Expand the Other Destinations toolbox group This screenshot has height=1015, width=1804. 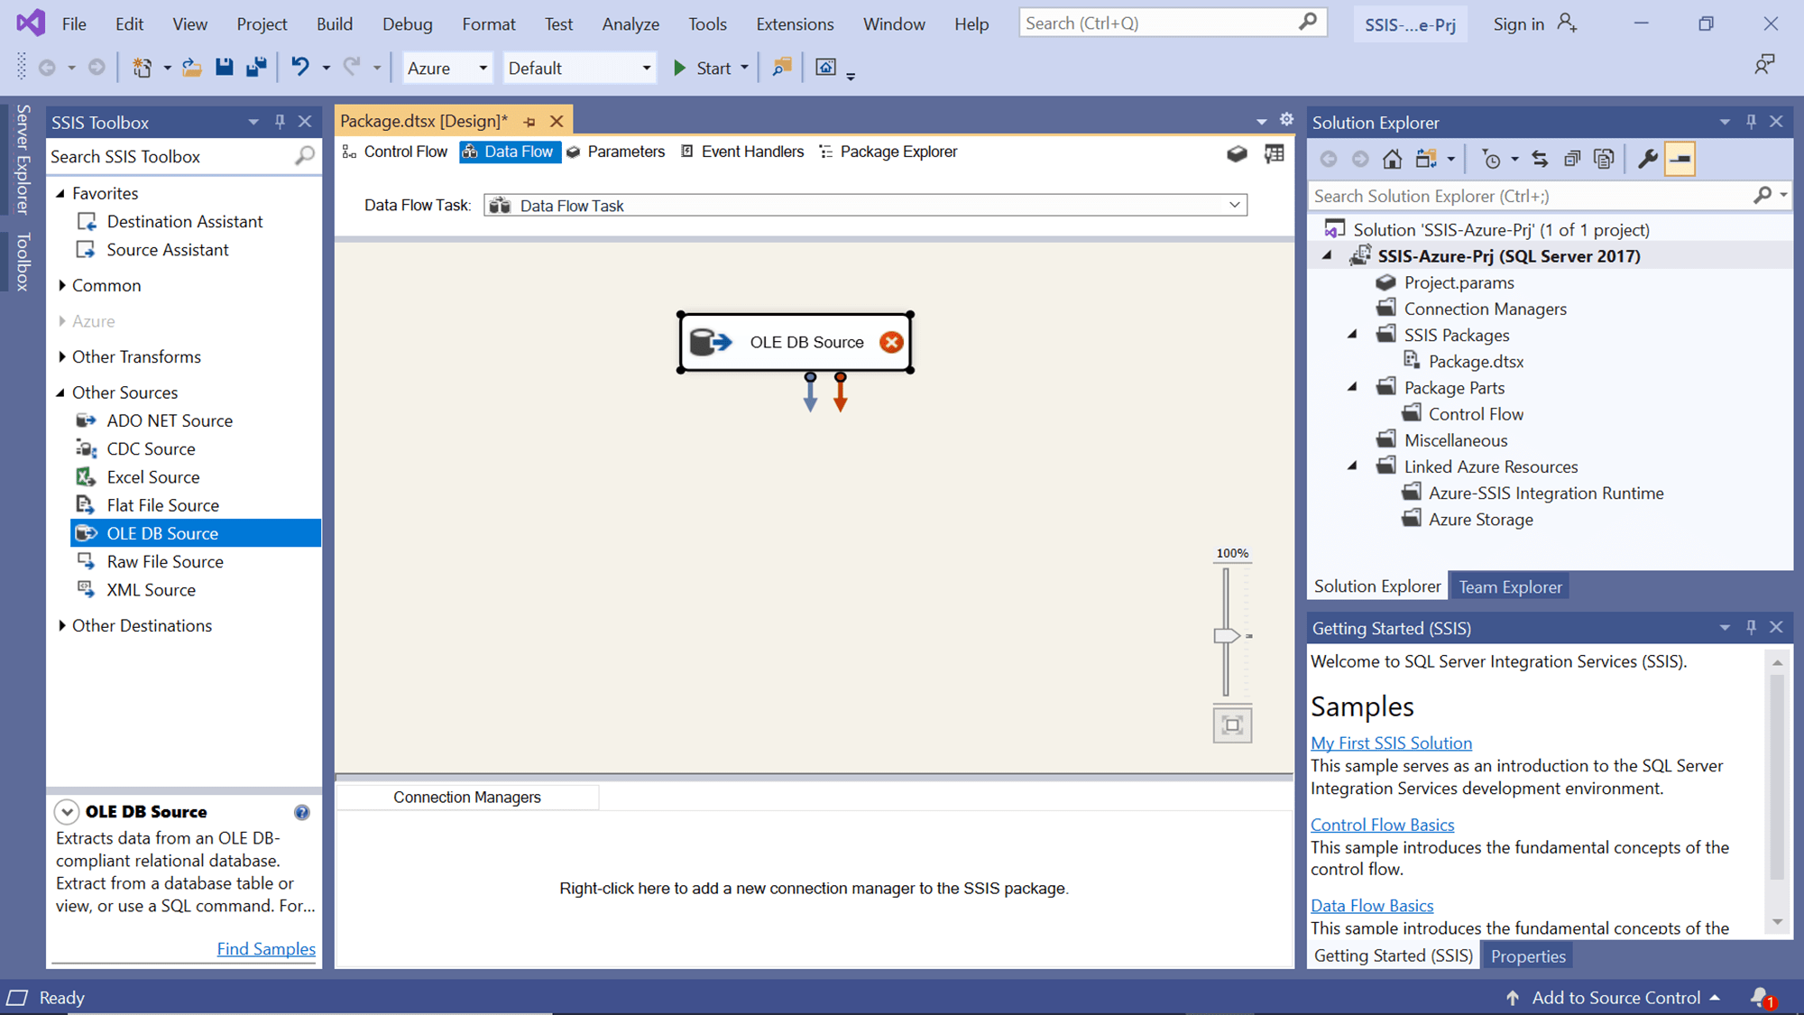click(x=62, y=625)
